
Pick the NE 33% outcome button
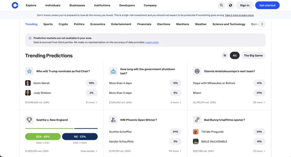point(80,137)
